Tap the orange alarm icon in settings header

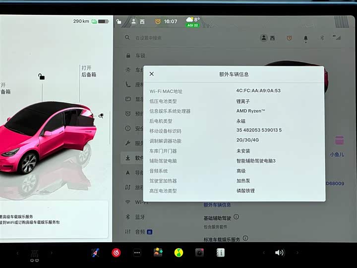[289, 38]
